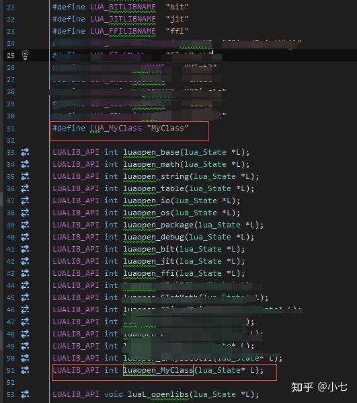Click the luaopen_package function name
This screenshot has height=403, width=357.
pyautogui.click(x=158, y=225)
